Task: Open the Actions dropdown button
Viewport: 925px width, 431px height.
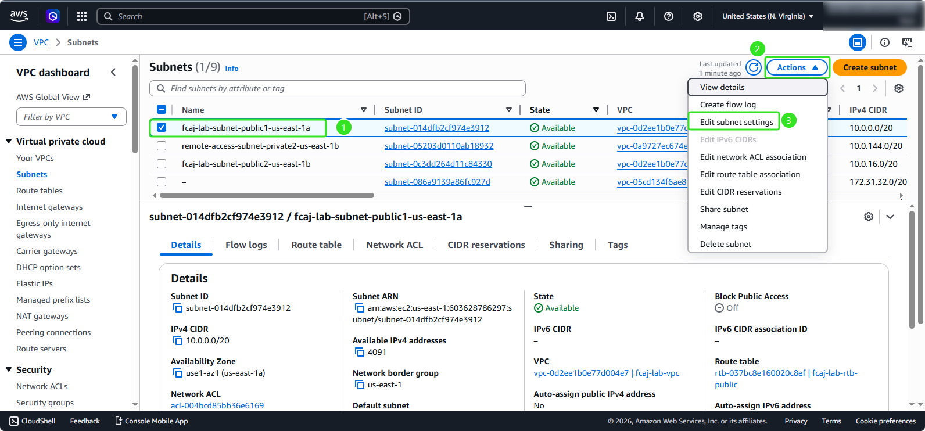Action: [797, 67]
